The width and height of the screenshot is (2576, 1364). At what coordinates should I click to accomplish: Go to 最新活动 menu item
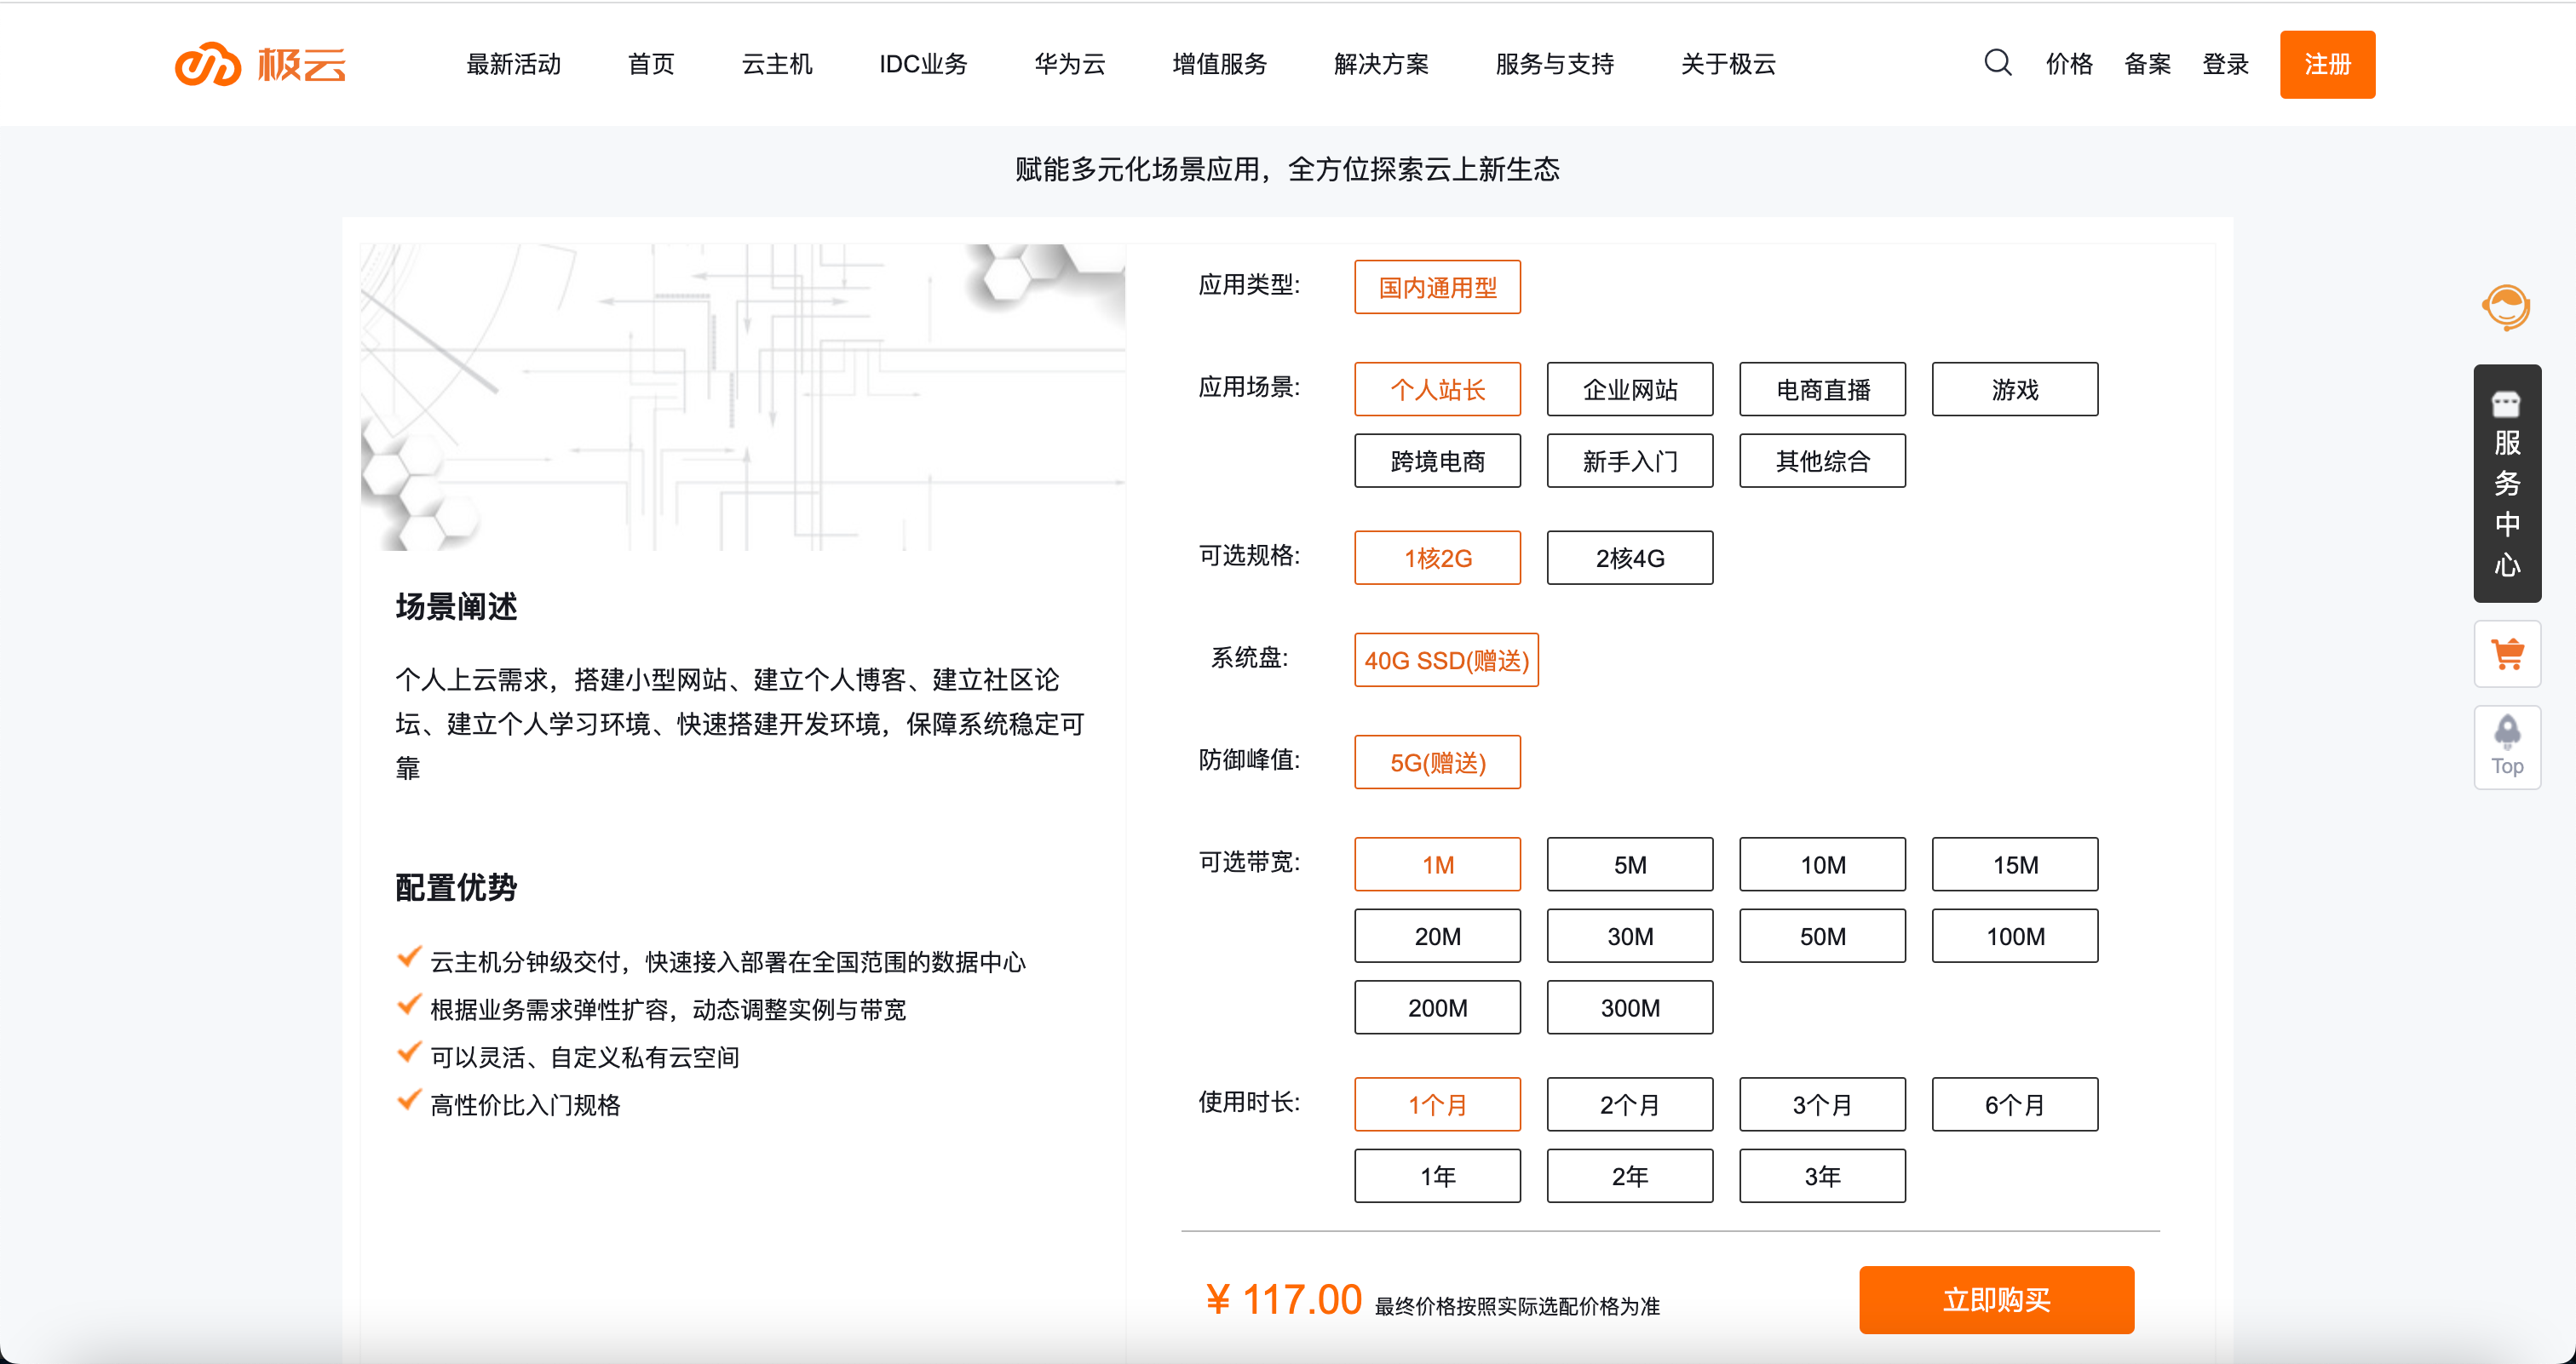pos(513,65)
